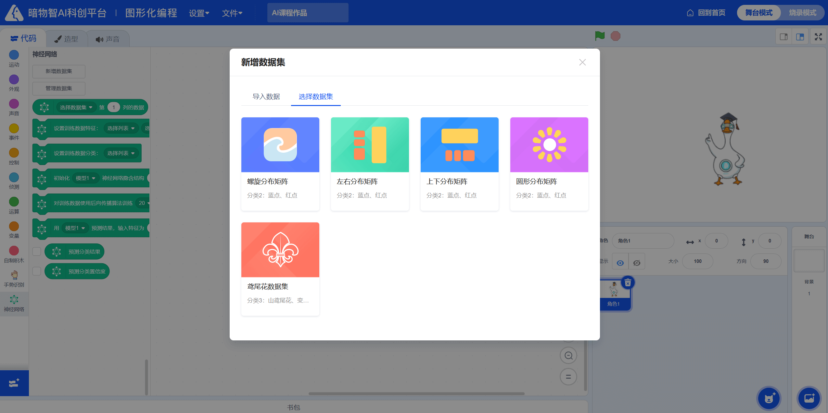
Task: Expand 模型1 dropdown in 初始化 block
Action: [x=85, y=178]
